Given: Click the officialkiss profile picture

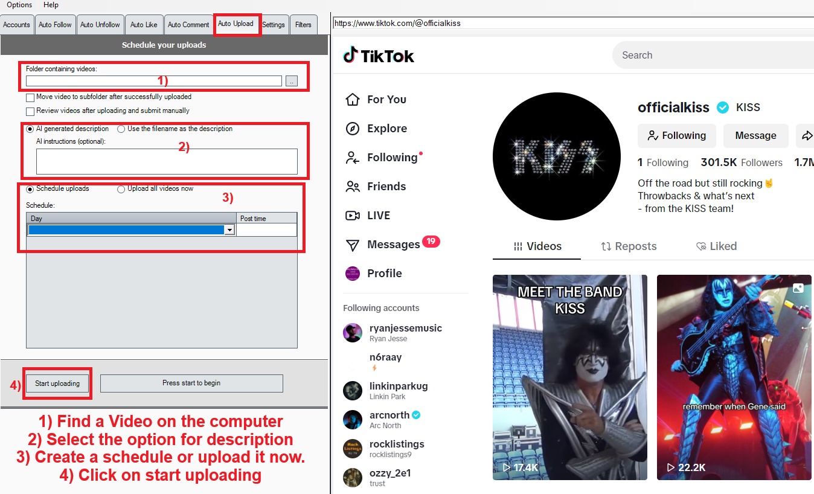Looking at the screenshot, I should click(557, 156).
